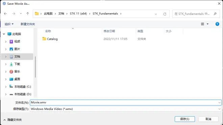The image size is (223, 125).
Task: Expand 本地磁盘 (C:) tree node
Action: pyautogui.click(x=6, y=87)
